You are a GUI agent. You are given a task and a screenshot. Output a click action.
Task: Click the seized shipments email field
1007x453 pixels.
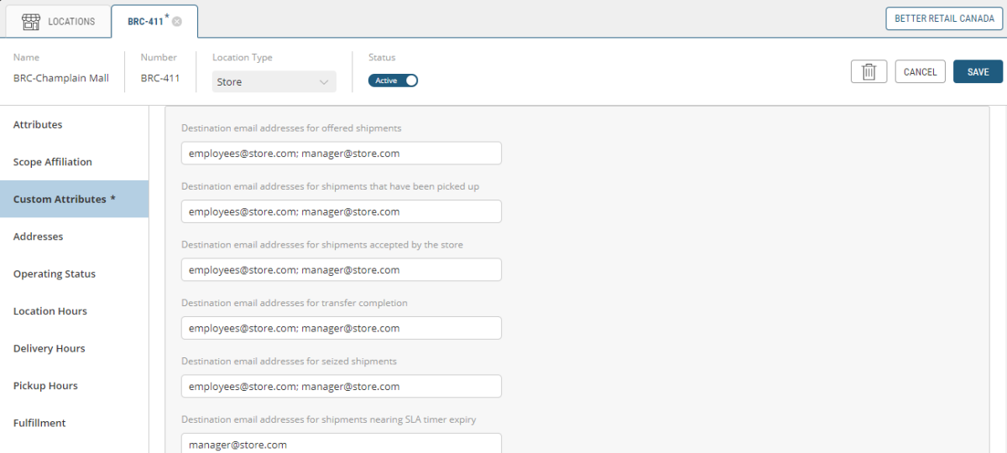(x=341, y=387)
